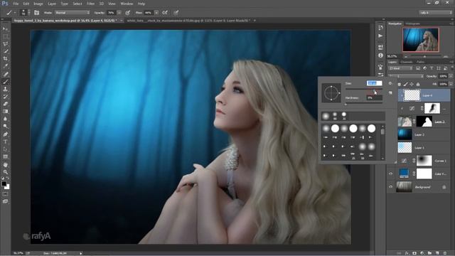Switch to the second document tab
455x256 pixels.
click(x=188, y=21)
